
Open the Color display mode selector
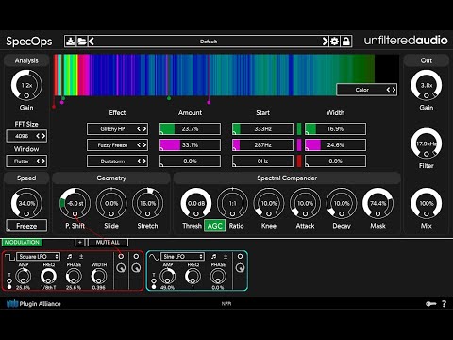pos(366,90)
